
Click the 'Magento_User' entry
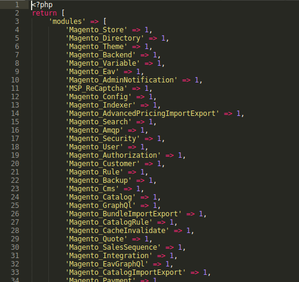[94, 147]
